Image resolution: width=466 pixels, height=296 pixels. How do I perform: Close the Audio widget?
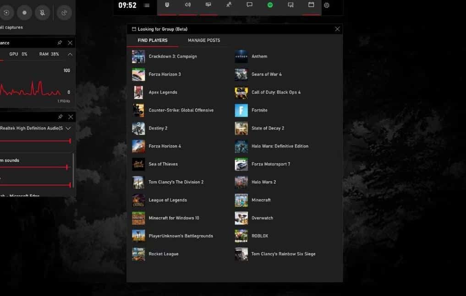click(71, 117)
